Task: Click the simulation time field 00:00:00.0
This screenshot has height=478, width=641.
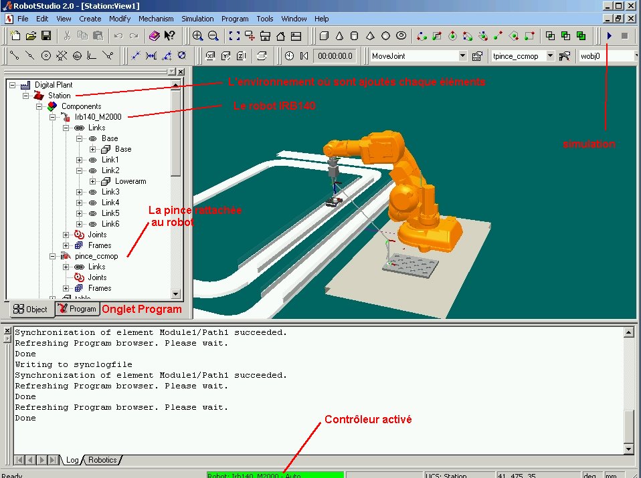Action: click(x=335, y=56)
